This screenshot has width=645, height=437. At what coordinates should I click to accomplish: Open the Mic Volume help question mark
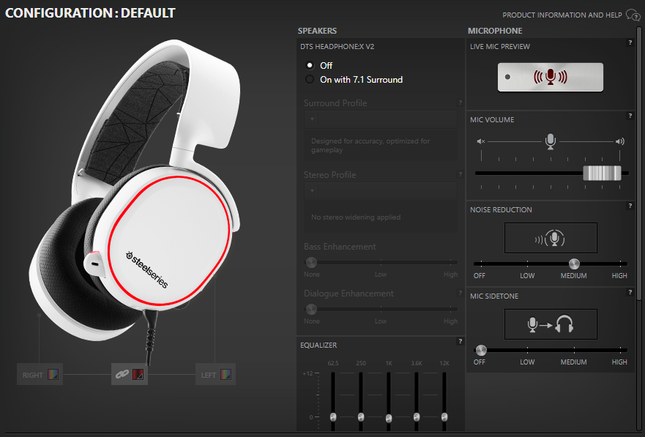point(630,116)
